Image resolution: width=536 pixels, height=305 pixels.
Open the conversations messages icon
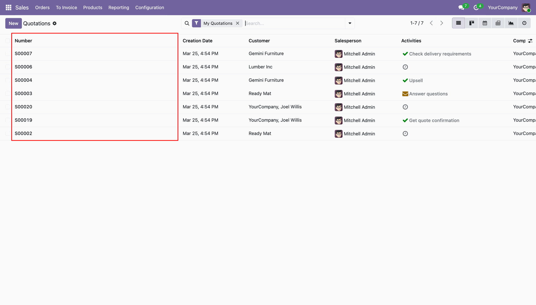click(x=461, y=8)
